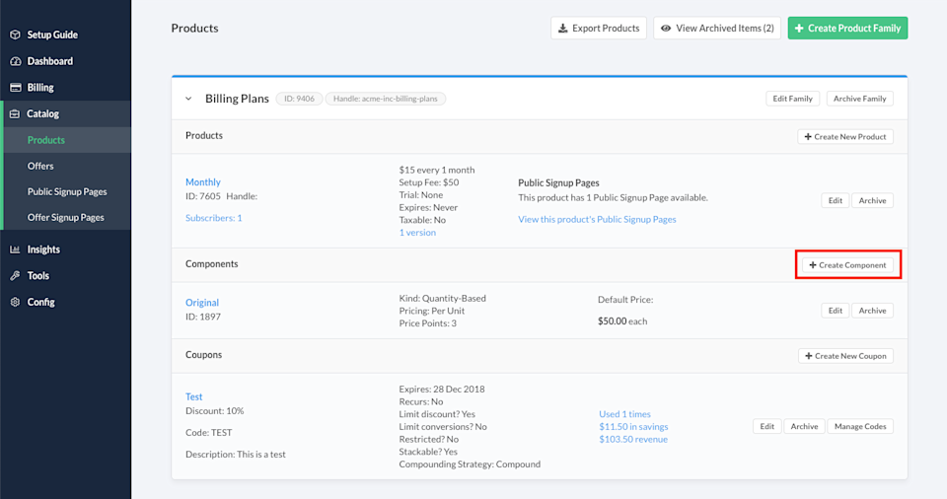Open the Monthly product link
The image size is (947, 499).
point(203,182)
